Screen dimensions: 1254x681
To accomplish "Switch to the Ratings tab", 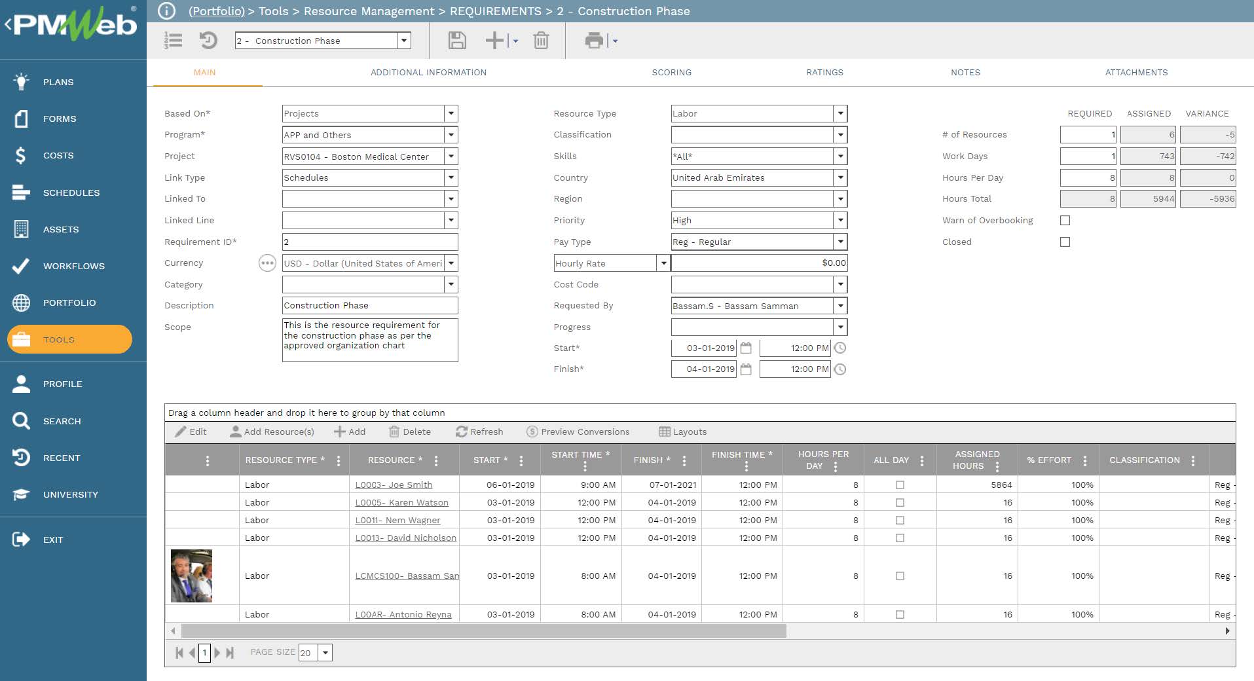I will [x=824, y=73].
